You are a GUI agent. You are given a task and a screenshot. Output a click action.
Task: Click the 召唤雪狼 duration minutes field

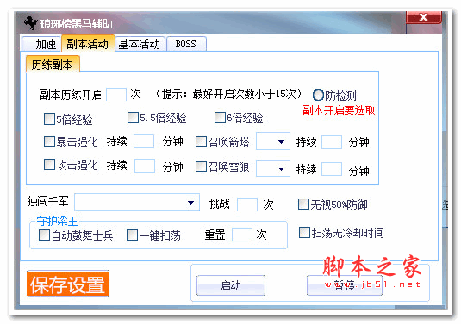[332, 169]
